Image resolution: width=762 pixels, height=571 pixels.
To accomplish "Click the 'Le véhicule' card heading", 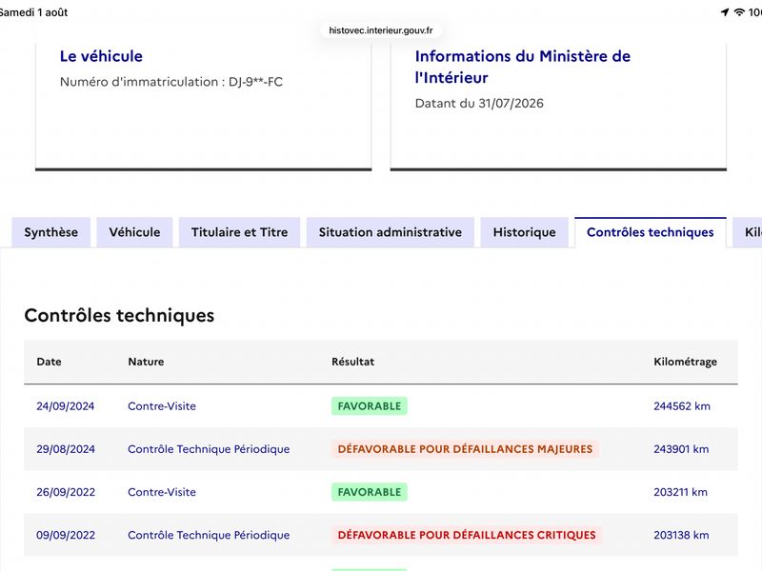I will click(x=101, y=56).
